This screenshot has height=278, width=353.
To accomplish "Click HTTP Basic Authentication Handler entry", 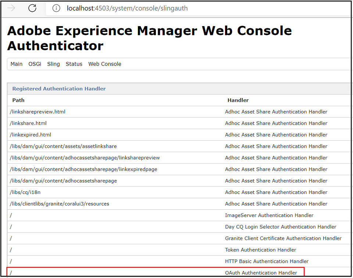I will [x=267, y=261].
